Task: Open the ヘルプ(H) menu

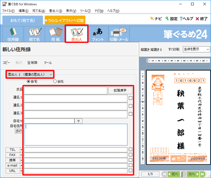Action: click(x=113, y=11)
